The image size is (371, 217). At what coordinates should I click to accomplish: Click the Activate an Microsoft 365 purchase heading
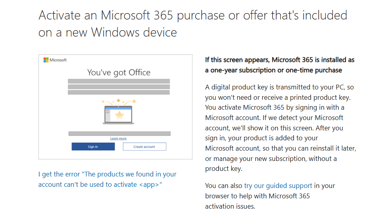[192, 24]
